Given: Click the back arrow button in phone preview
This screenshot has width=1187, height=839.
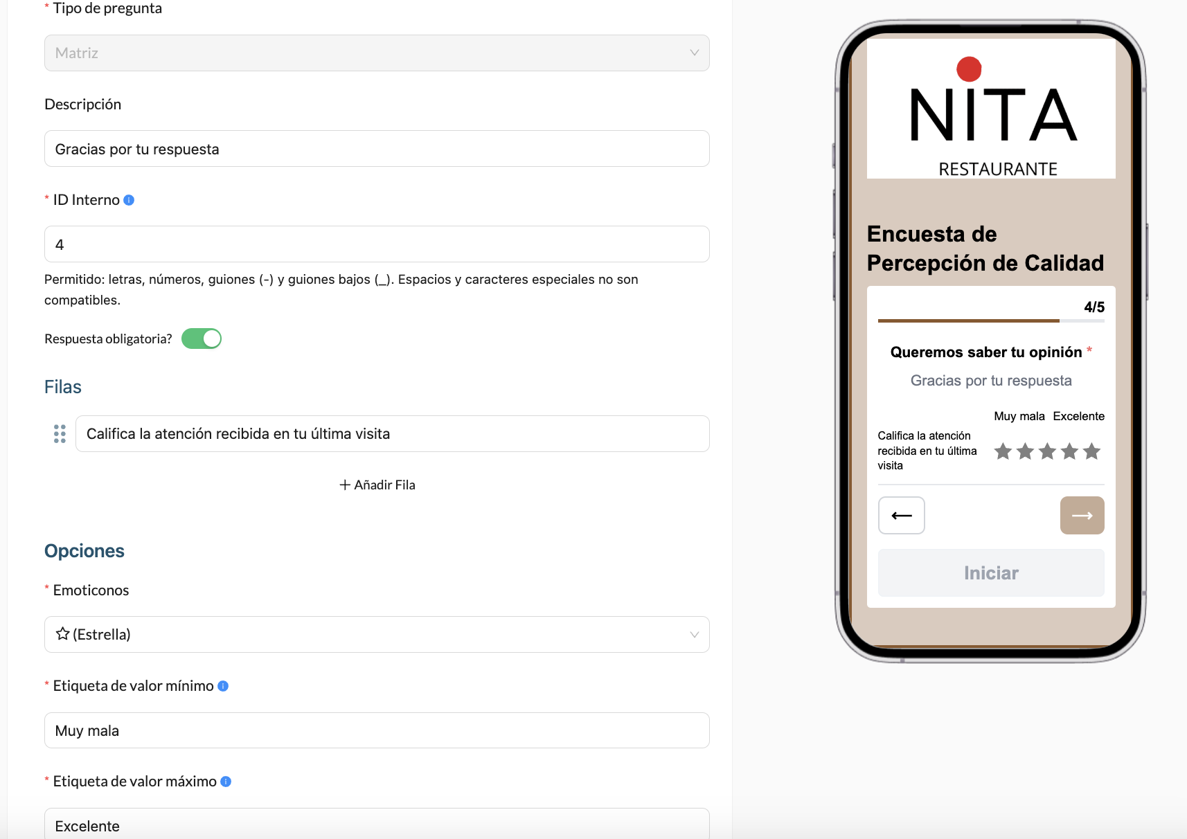Looking at the screenshot, I should (902, 515).
